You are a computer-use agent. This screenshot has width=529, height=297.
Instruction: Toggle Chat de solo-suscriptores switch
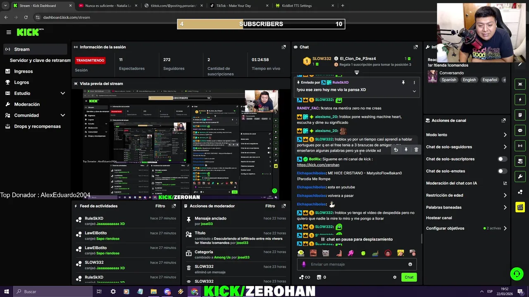502,159
